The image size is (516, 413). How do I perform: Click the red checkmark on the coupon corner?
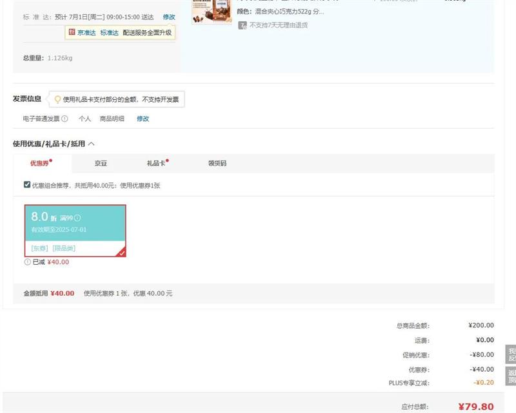121,253
